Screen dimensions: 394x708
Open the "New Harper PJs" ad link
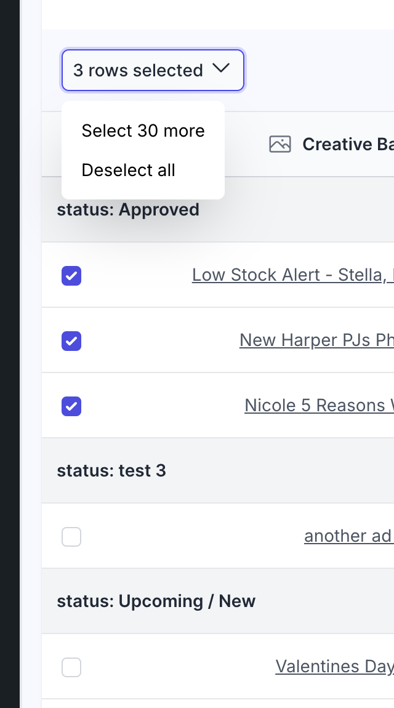(316, 340)
